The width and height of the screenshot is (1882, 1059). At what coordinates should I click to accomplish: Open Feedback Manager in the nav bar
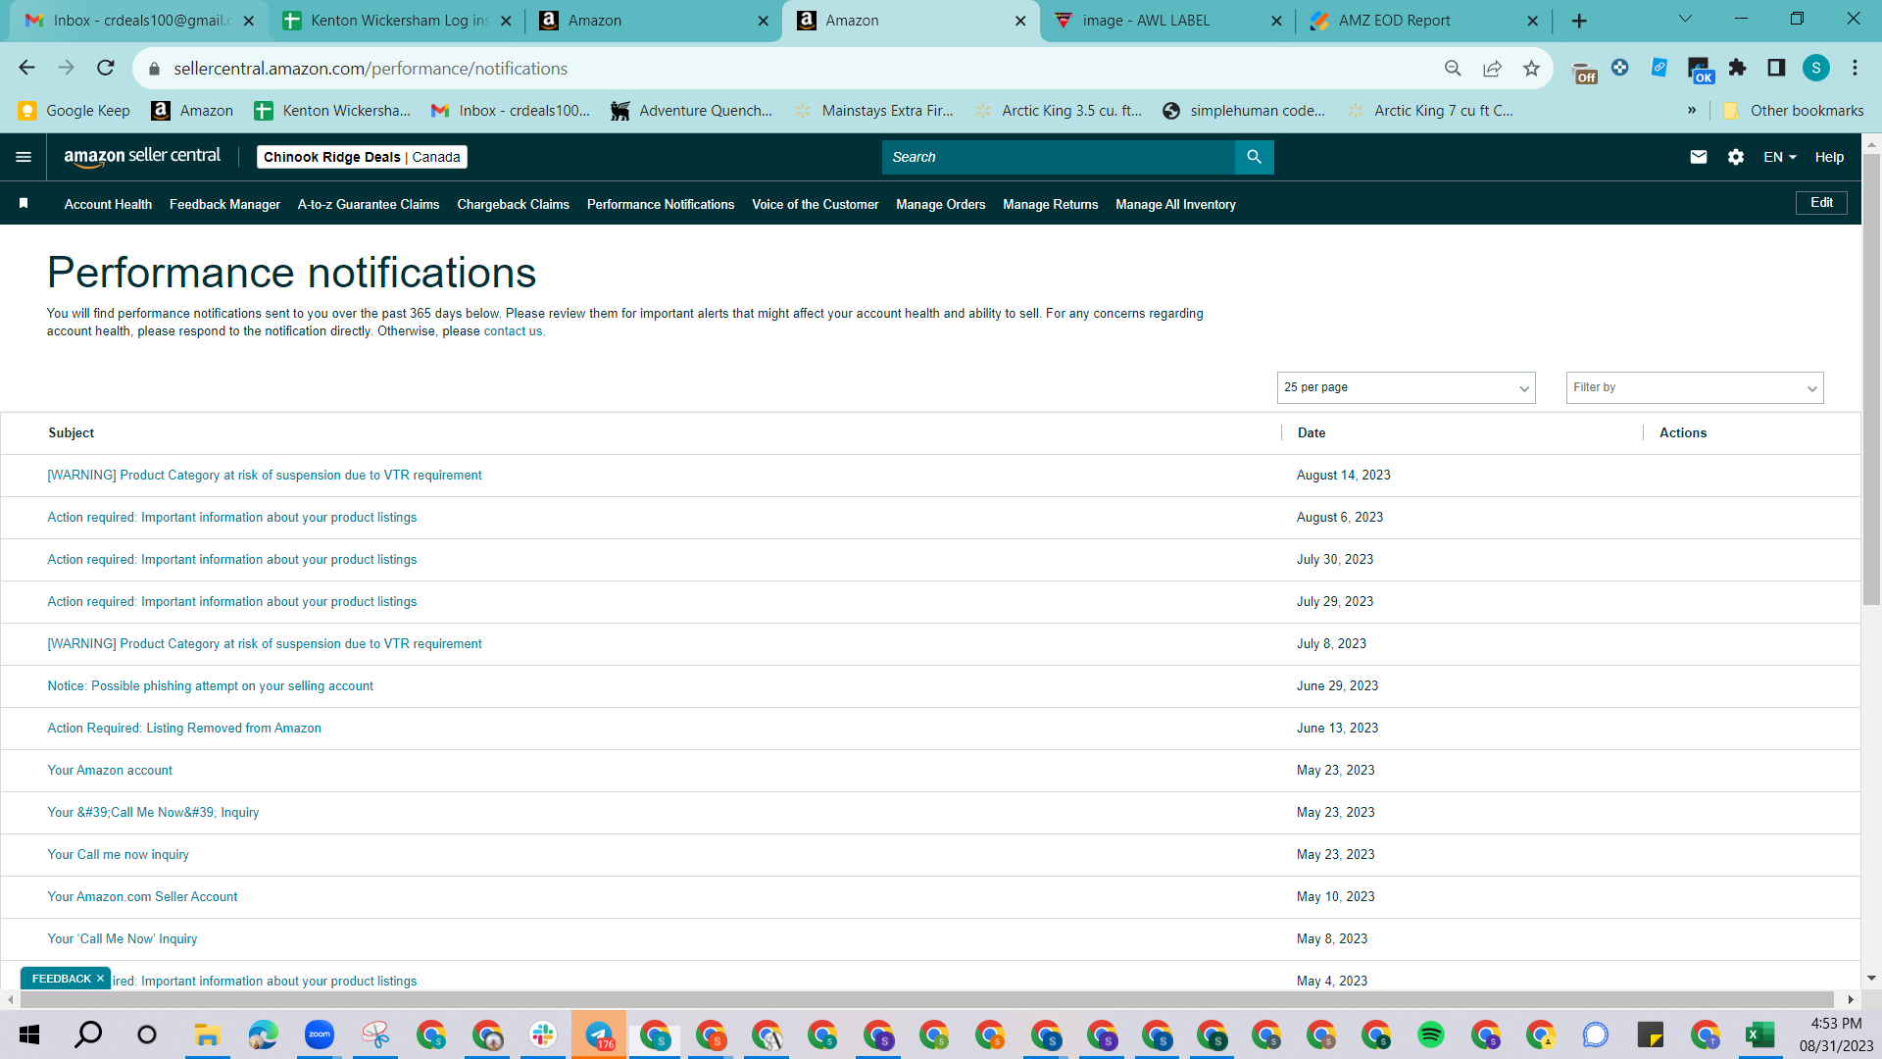(224, 204)
